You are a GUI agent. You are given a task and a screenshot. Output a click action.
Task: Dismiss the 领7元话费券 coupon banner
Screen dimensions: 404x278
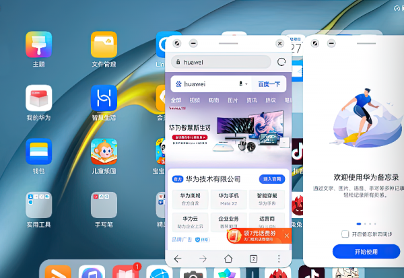(x=287, y=236)
